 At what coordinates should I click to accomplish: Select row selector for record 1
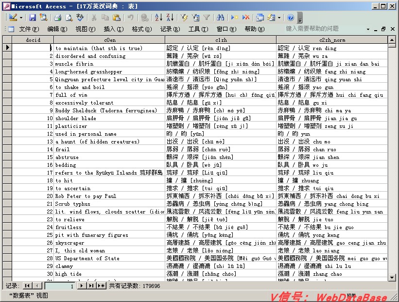click(x=7, y=48)
